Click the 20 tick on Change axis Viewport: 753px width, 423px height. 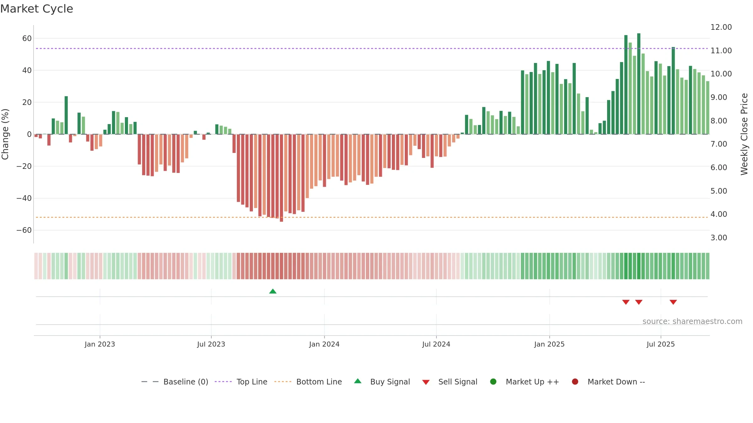click(27, 102)
